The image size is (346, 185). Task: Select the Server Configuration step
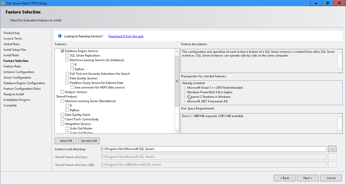click(x=17, y=77)
